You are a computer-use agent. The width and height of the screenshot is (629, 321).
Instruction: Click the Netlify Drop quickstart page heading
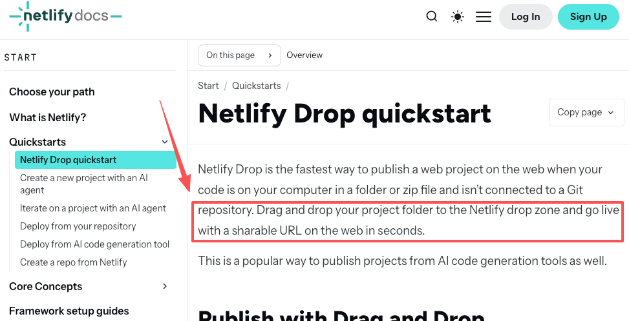(x=345, y=113)
